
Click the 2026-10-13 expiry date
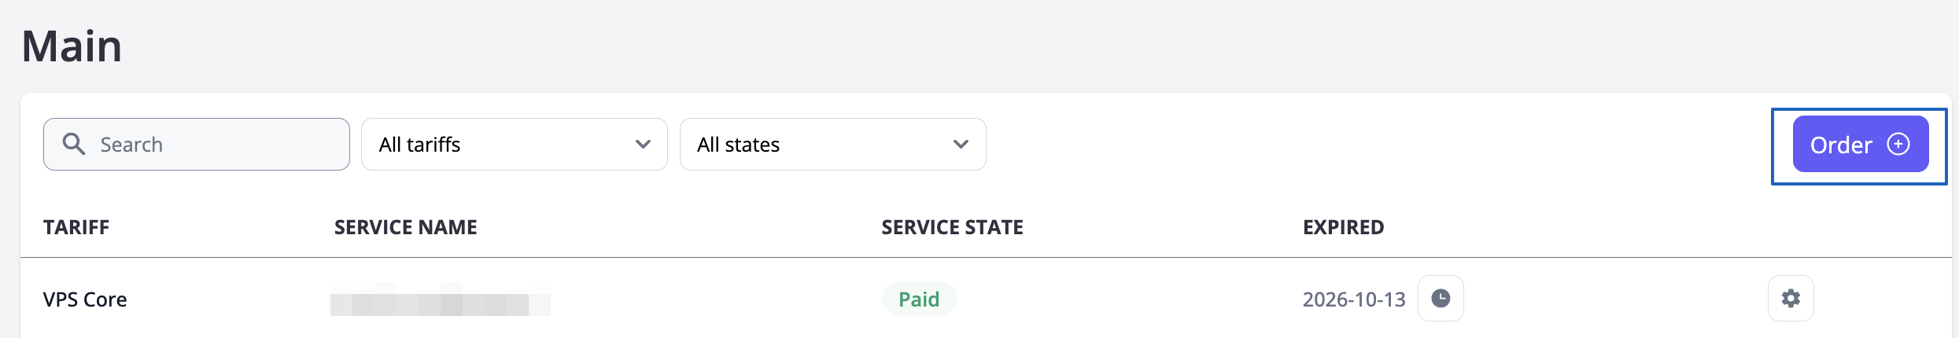pos(1353,299)
